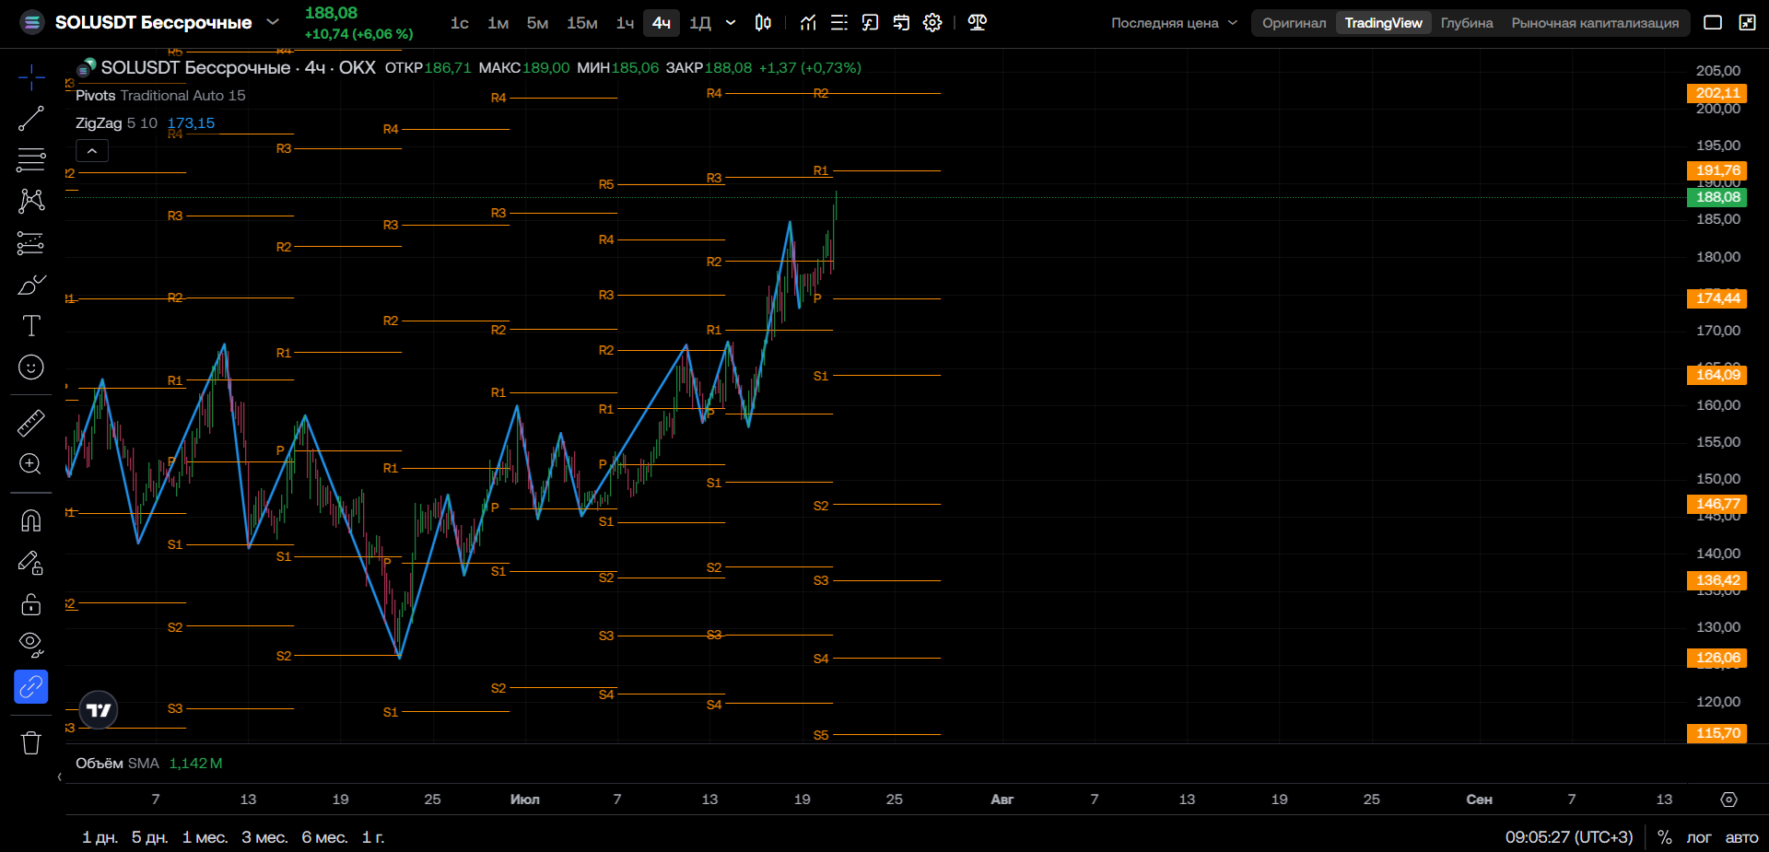Image resolution: width=1769 pixels, height=852 pixels.
Task: Select the 1ч timeframe
Action: 625,22
